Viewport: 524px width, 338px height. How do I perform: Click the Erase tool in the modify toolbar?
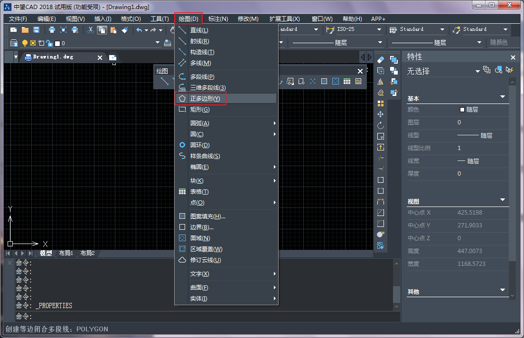coord(380,59)
